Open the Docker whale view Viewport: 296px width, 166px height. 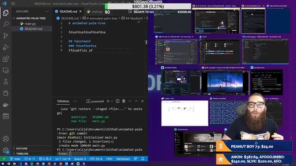click(x=6, y=105)
